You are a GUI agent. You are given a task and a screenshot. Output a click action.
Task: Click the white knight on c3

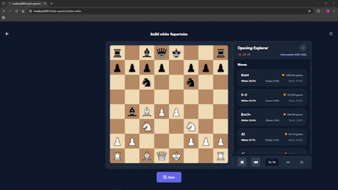(x=147, y=127)
